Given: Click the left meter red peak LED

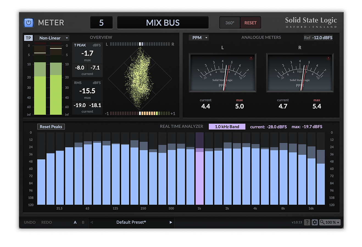Looking at the screenshot, I should pos(251,58).
